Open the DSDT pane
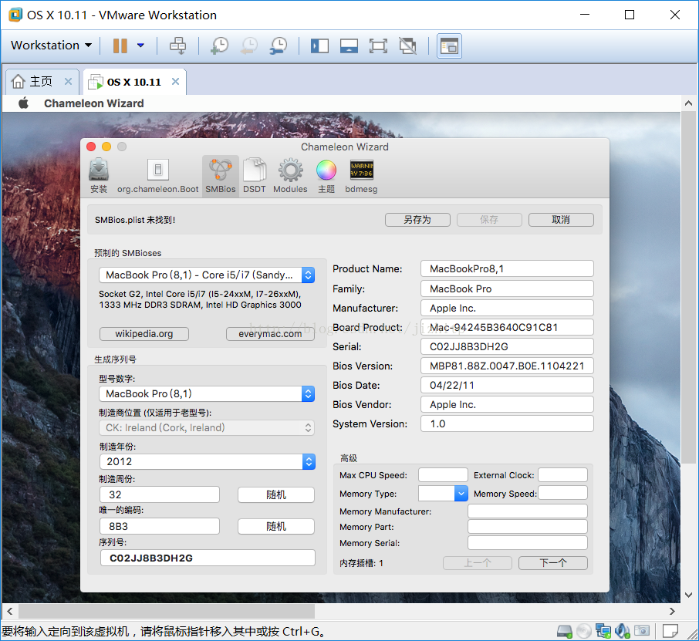The width and height of the screenshot is (699, 641). pos(255,176)
